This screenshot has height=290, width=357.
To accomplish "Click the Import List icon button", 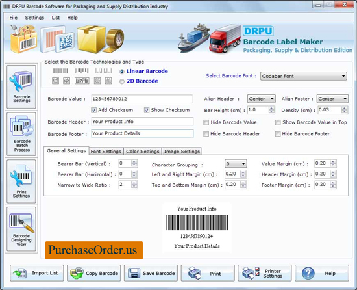I will tap(36, 273).
